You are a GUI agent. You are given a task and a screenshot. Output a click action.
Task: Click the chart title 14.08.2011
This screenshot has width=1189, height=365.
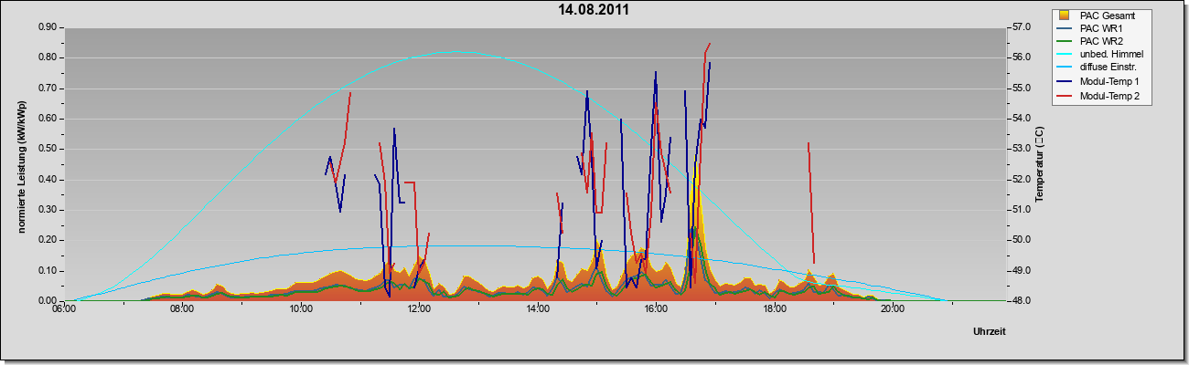(594, 10)
